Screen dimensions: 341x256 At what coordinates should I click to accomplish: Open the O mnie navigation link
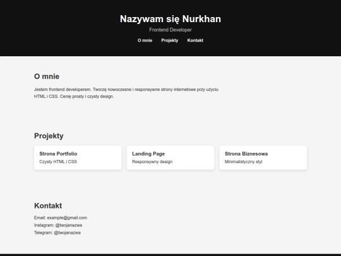pos(145,40)
